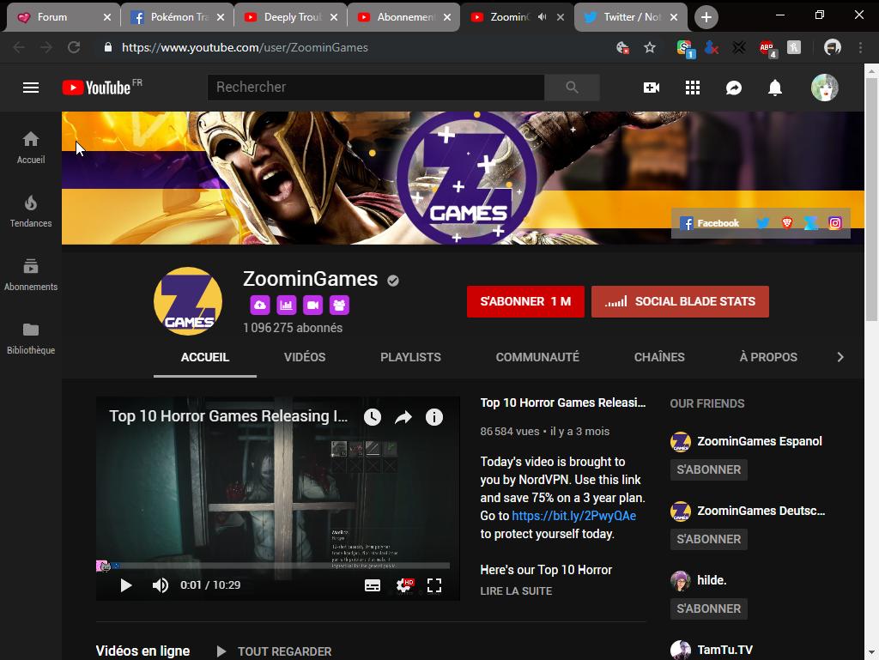879x660 pixels.
Task: Toggle subtitles on the video player
Action: pyautogui.click(x=373, y=585)
